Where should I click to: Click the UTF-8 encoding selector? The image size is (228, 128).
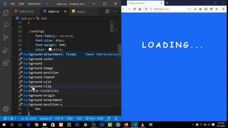59,118
